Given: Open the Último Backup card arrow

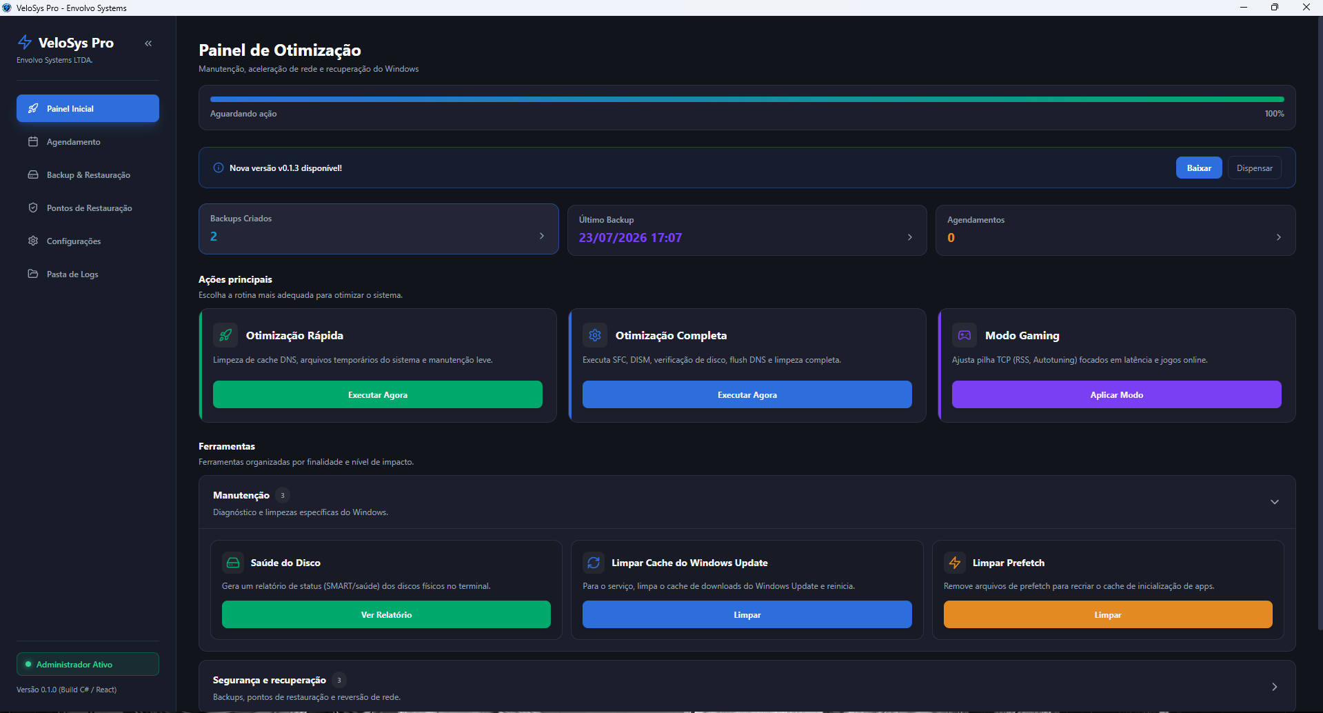Looking at the screenshot, I should (910, 237).
